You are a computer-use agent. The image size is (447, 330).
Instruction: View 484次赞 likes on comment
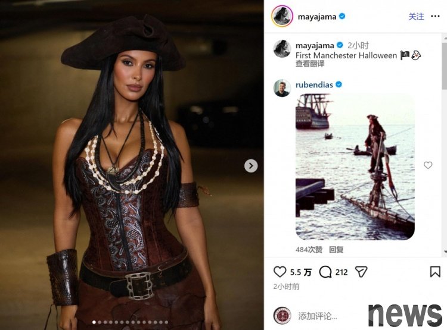point(309,250)
